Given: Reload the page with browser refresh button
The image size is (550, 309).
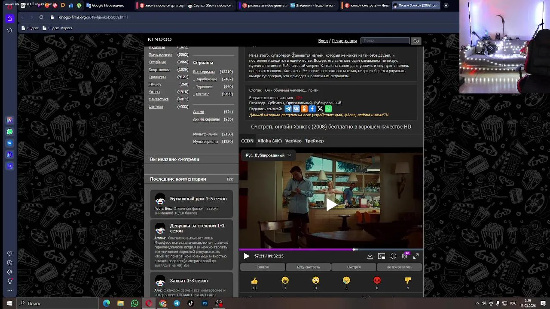Looking at the screenshot, I should (x=41, y=17).
